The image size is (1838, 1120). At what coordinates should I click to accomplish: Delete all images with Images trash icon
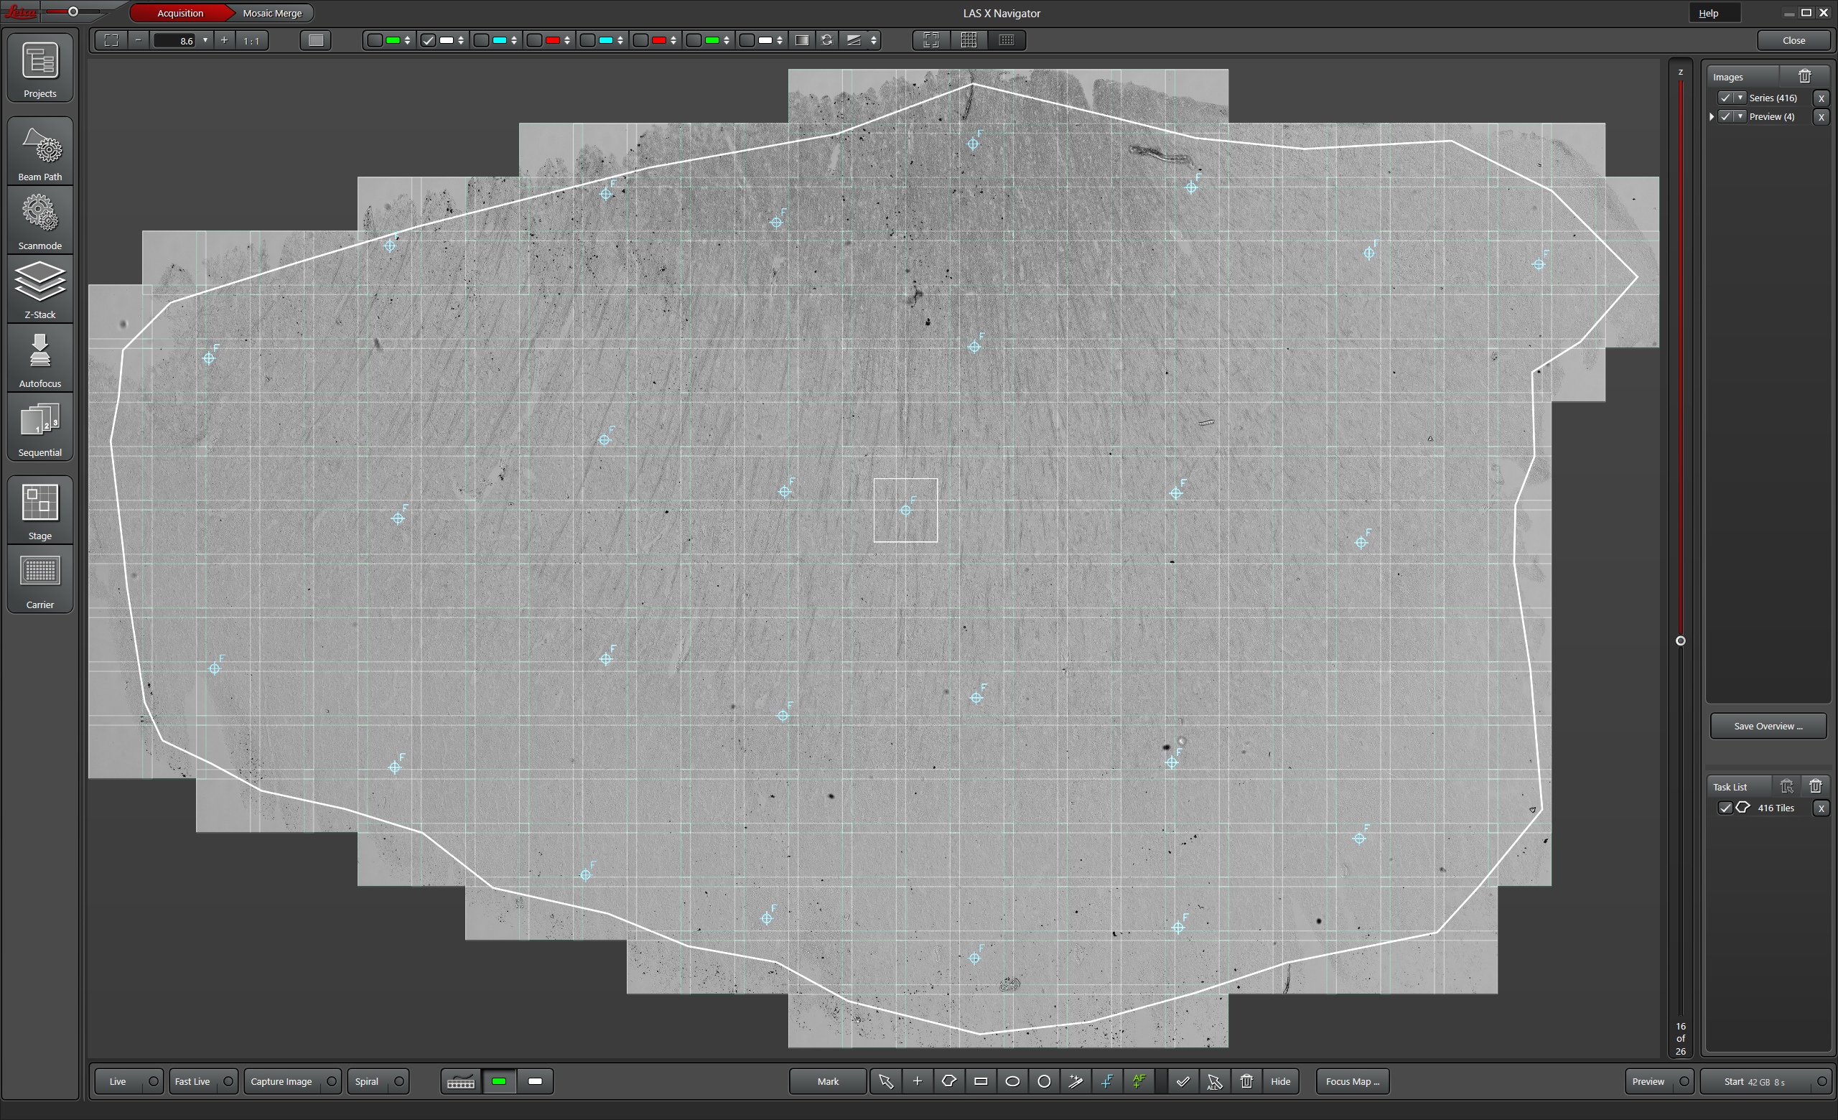pyautogui.click(x=1804, y=76)
